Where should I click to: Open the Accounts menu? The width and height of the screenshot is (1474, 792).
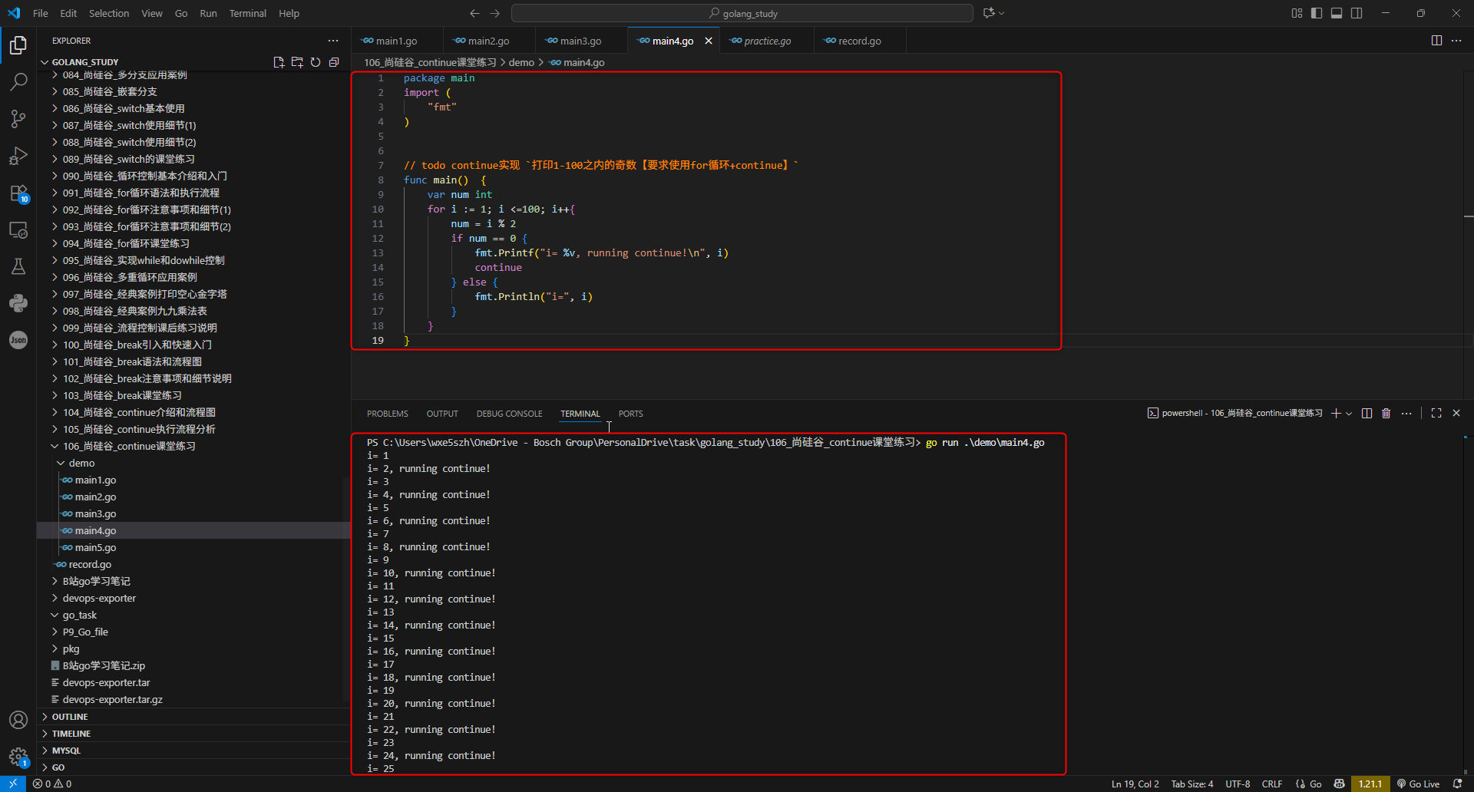click(18, 720)
